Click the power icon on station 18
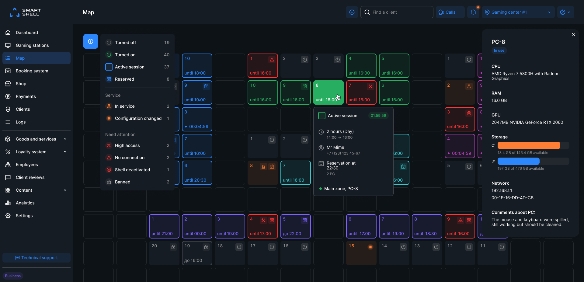 (239, 247)
